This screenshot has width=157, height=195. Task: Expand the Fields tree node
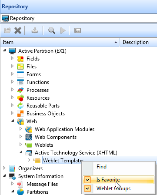pyautogui.click(x=12, y=58)
